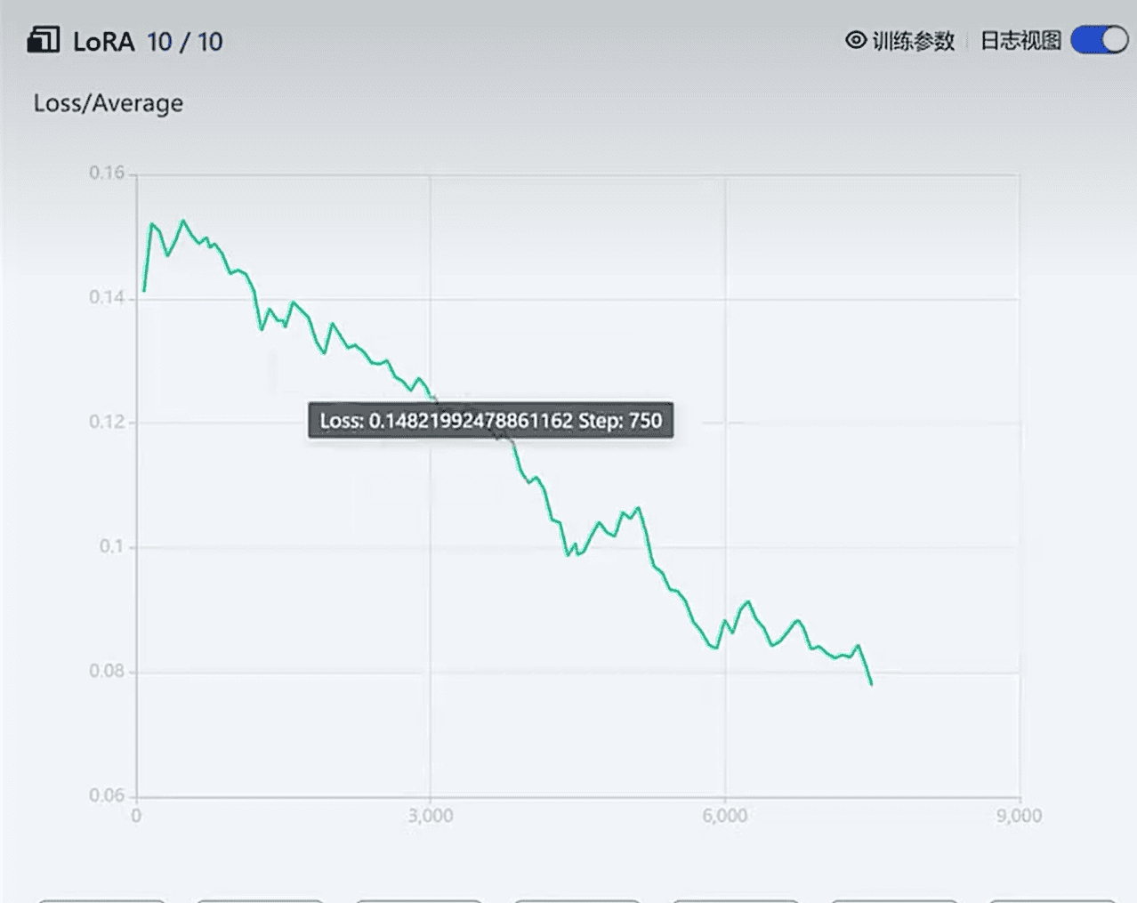Click the LoRA stack icon
Viewport: 1137px width, 903px height.
click(43, 40)
